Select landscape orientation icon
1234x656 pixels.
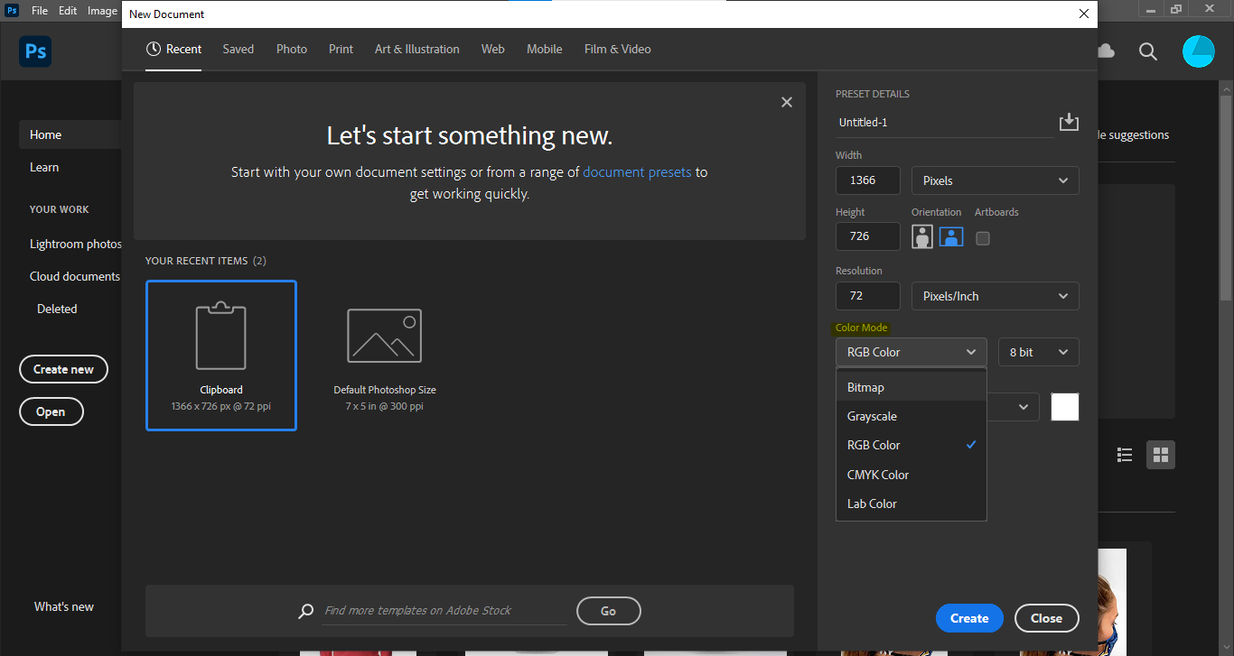point(951,237)
